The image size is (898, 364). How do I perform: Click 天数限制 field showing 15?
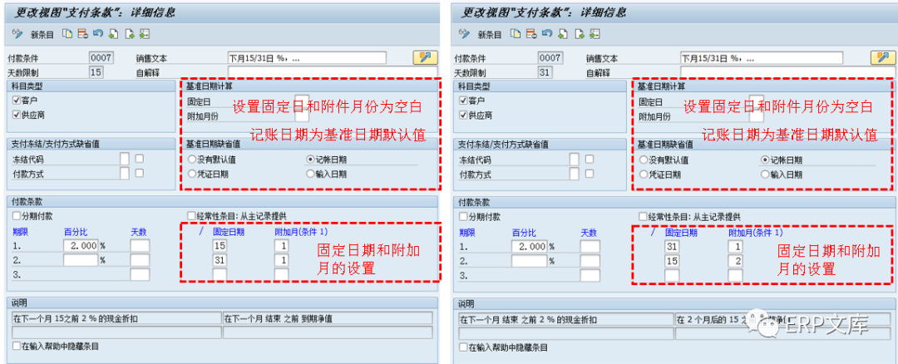(96, 72)
